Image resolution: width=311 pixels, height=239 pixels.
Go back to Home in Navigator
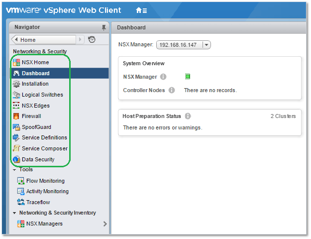[43, 40]
